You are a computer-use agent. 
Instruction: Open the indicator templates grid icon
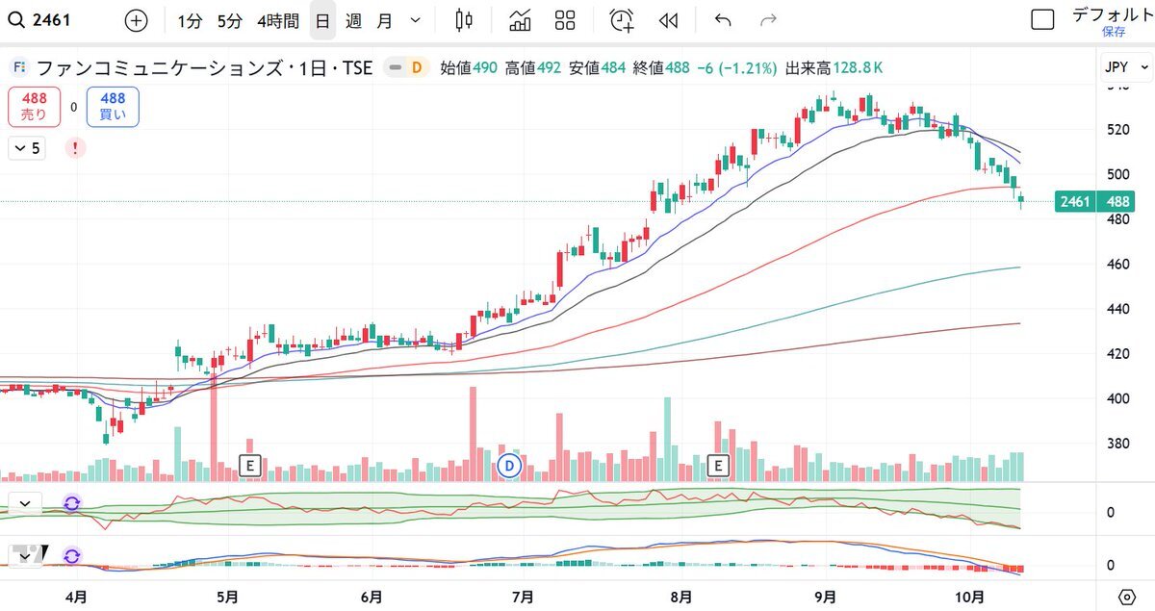coord(565,20)
